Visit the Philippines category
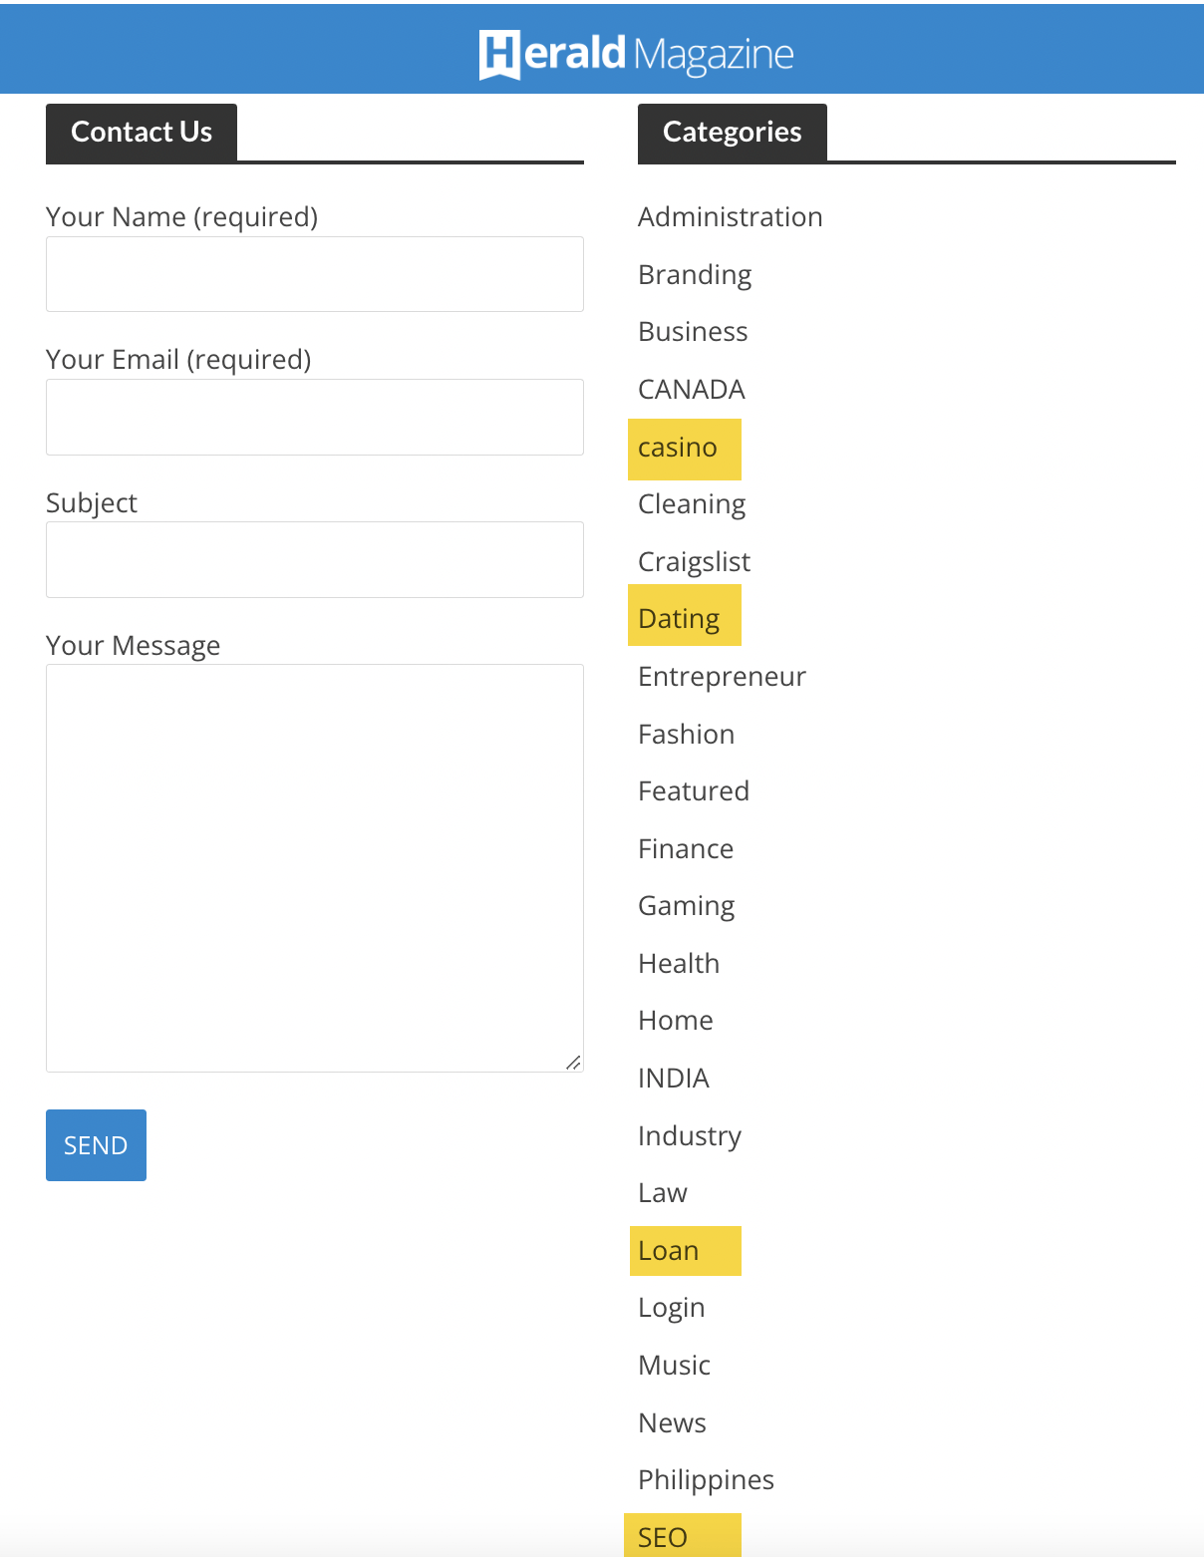The height and width of the screenshot is (1557, 1204). [x=706, y=1480]
